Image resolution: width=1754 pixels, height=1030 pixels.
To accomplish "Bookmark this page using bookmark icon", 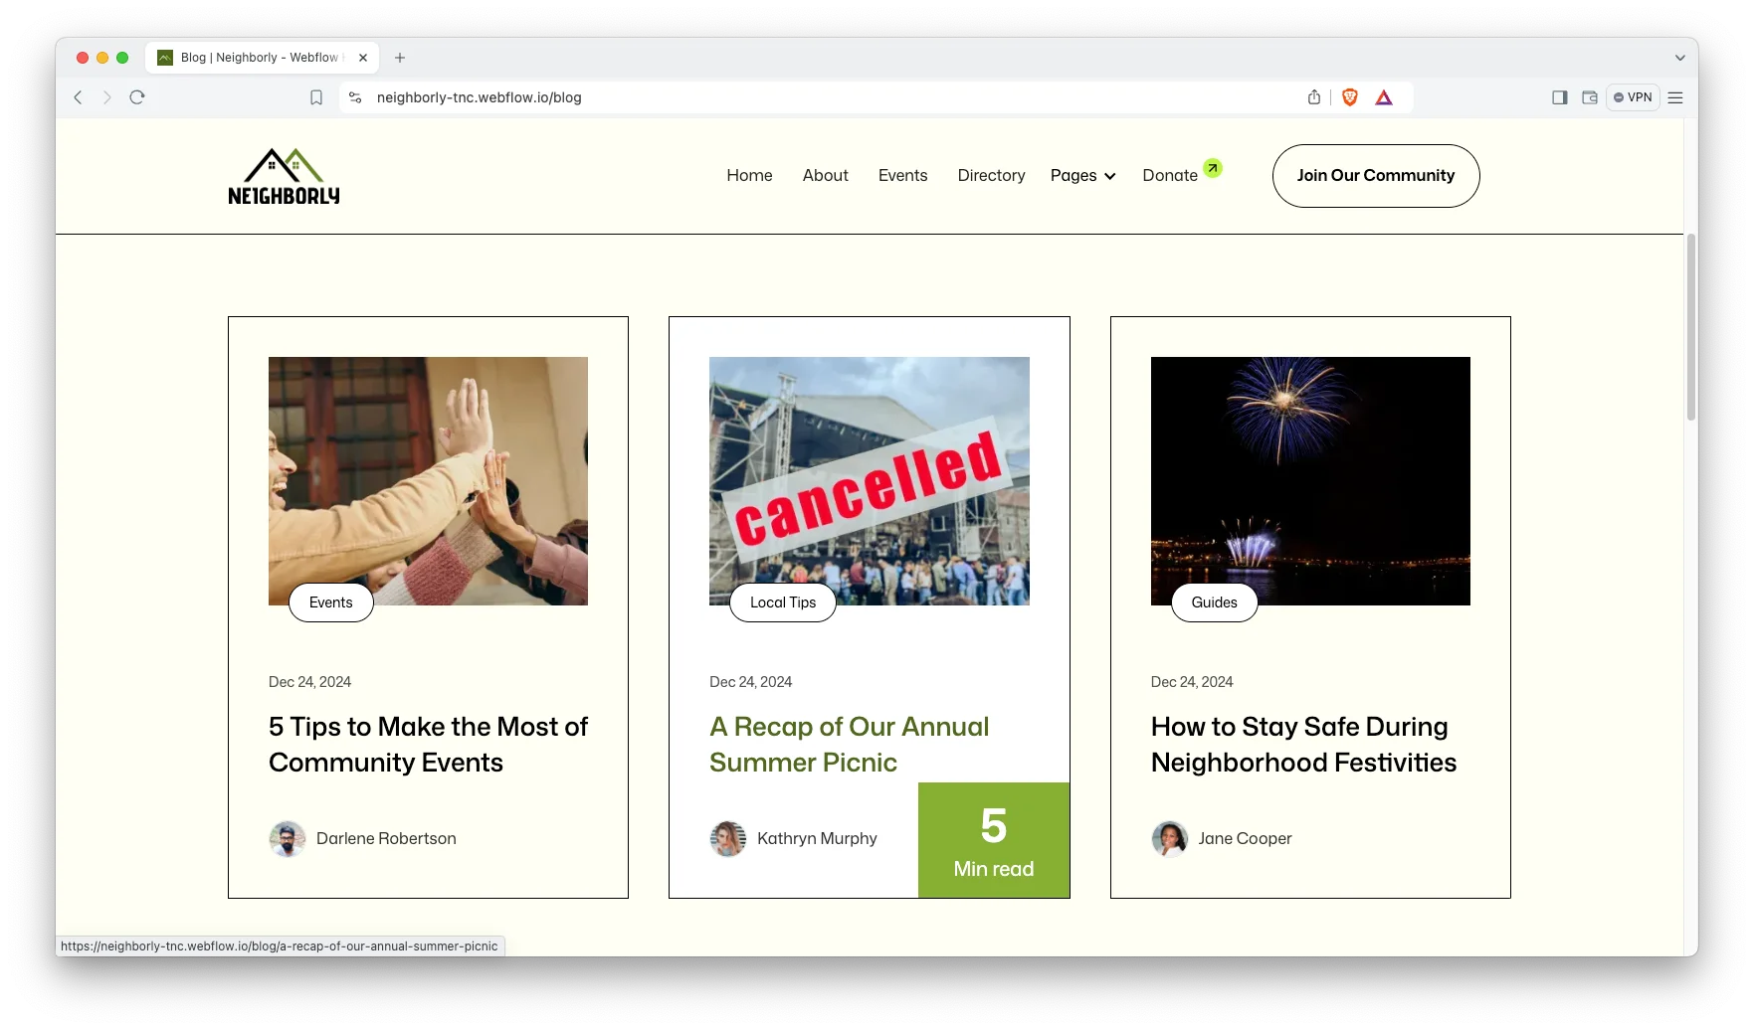I will tap(316, 97).
